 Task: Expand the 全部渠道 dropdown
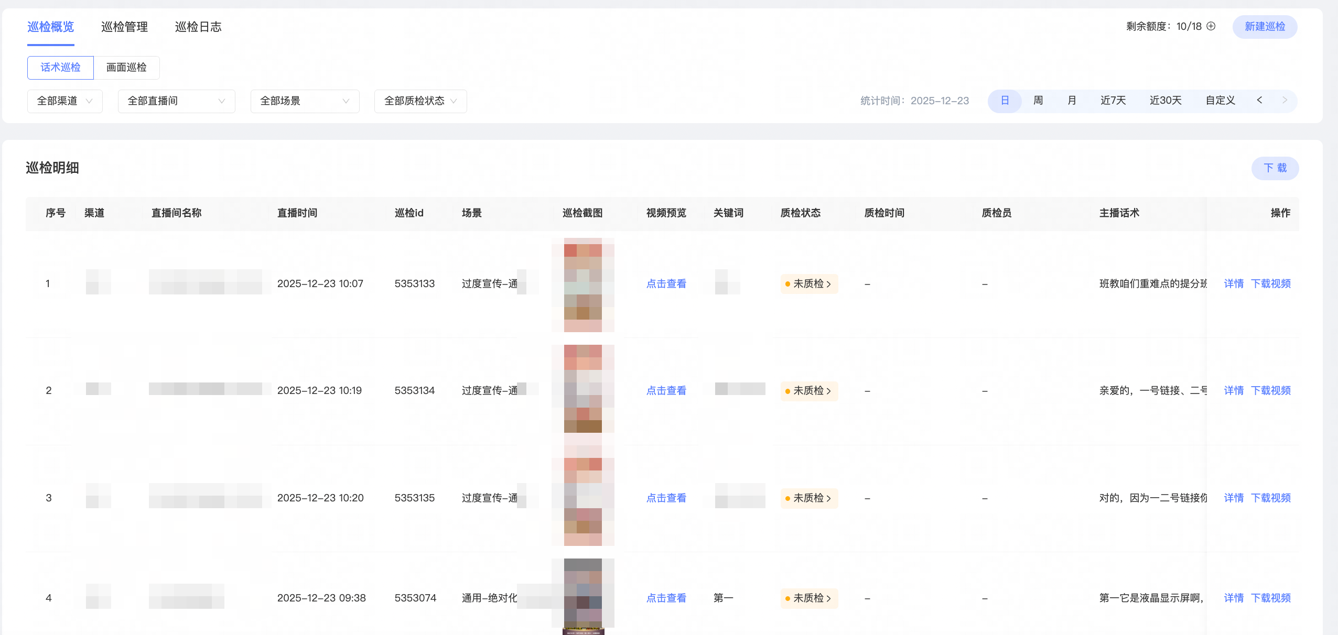click(x=64, y=101)
